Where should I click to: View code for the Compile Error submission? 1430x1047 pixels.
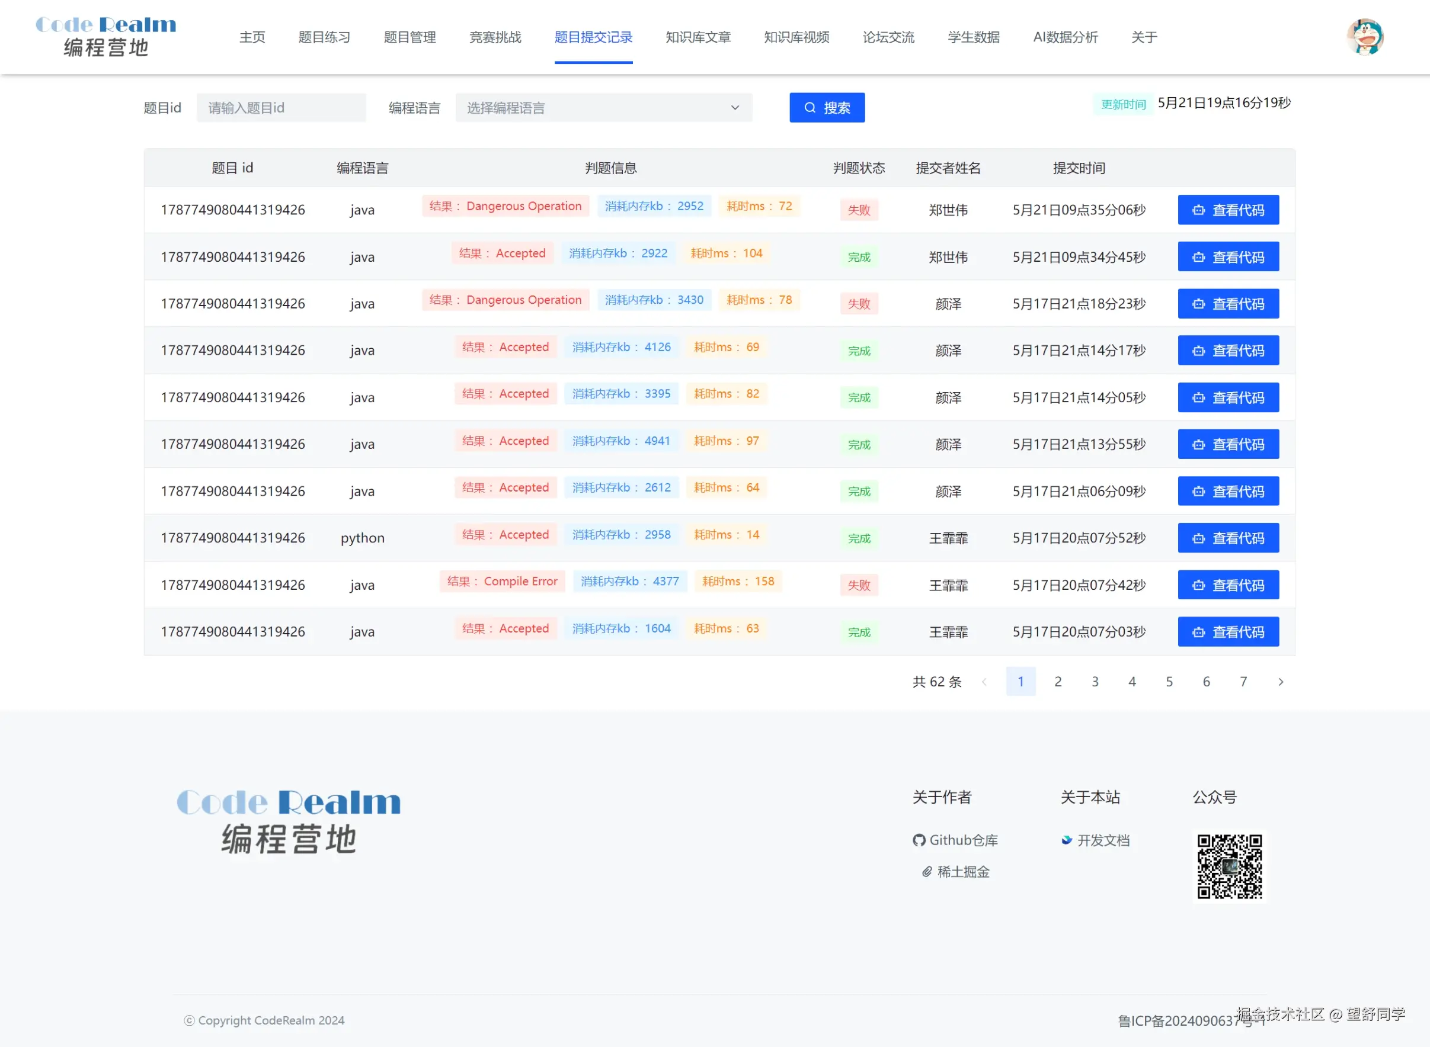[x=1228, y=585]
